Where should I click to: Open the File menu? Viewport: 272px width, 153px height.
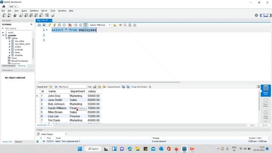click(x=3, y=11)
